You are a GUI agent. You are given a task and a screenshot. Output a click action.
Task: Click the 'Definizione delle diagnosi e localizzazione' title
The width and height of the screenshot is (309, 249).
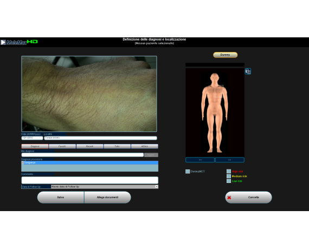pyautogui.click(x=154, y=40)
